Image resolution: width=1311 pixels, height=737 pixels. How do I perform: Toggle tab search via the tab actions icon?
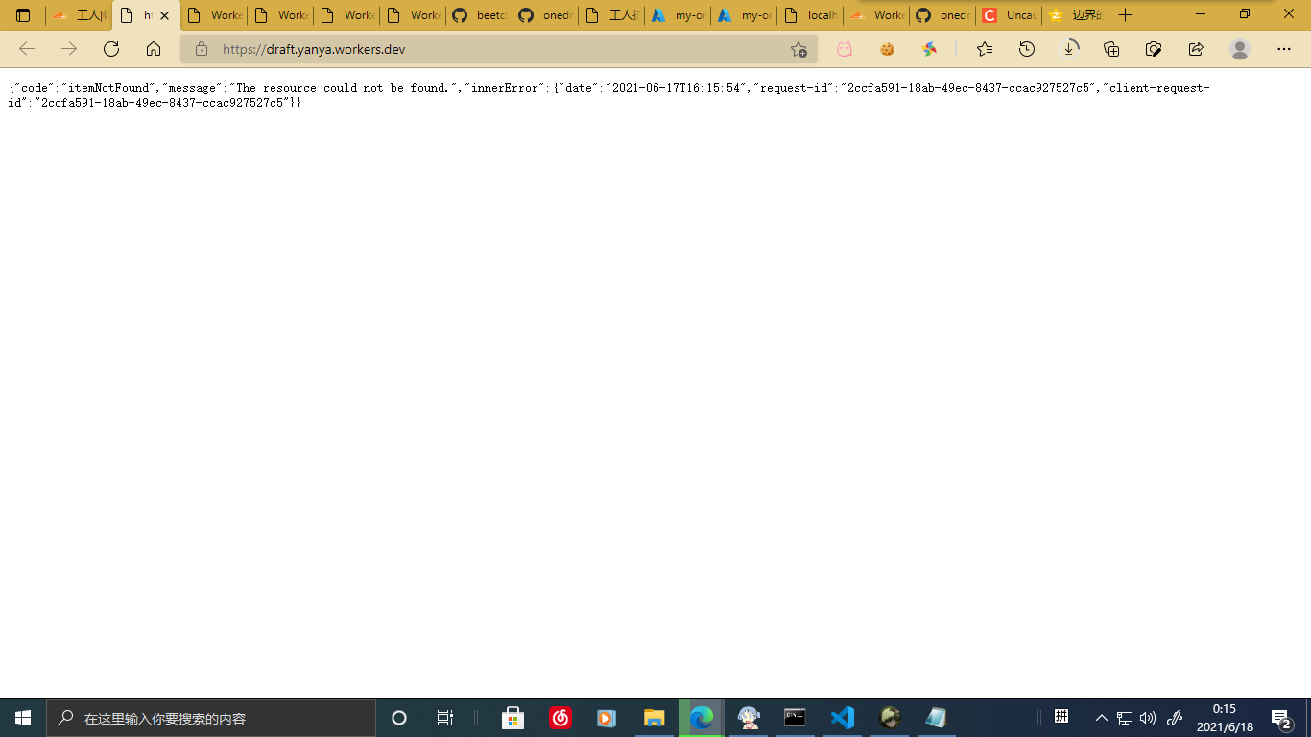pyautogui.click(x=21, y=15)
